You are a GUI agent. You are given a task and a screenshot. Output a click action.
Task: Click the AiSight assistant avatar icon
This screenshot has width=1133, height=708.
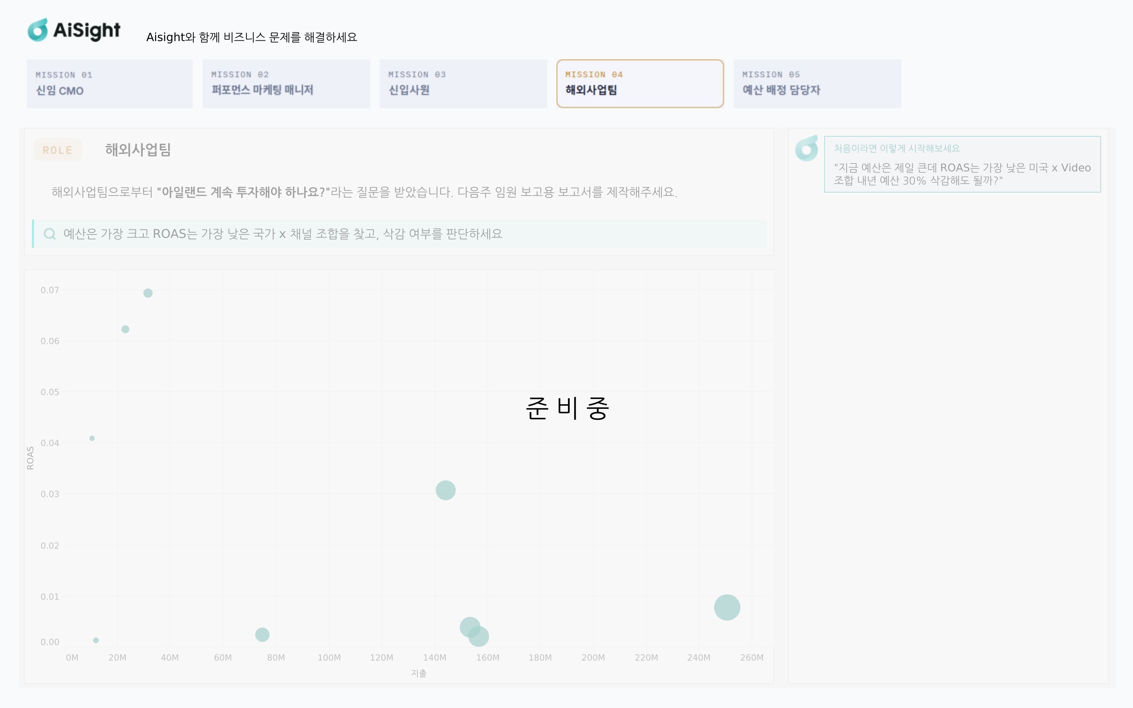(x=807, y=148)
